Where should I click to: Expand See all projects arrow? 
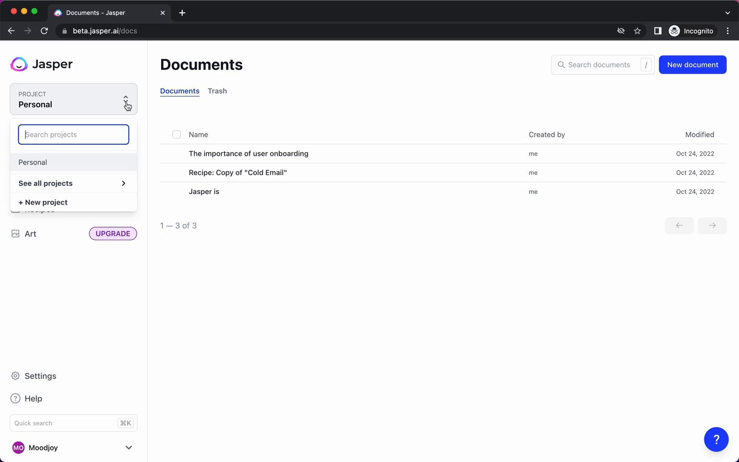123,183
